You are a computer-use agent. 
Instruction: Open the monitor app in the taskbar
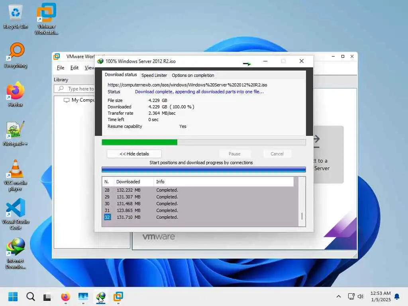tap(83, 296)
